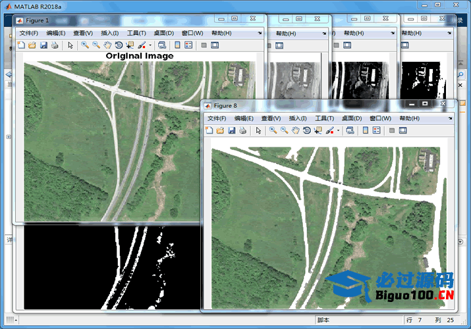
Task: Open a file from Figure 8 toolbar
Action: (221, 130)
